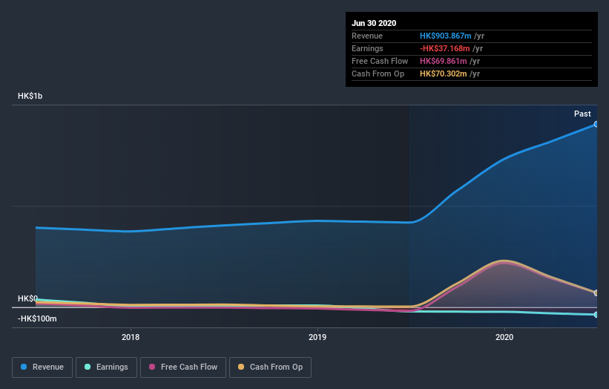Click the Past label on the chart
The width and height of the screenshot is (609, 389).
tap(582, 114)
